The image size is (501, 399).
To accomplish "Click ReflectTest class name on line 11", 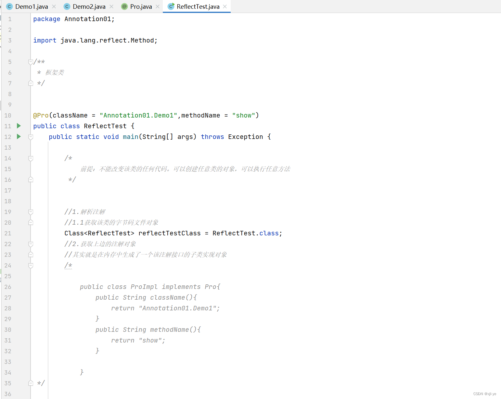I will [105, 126].
